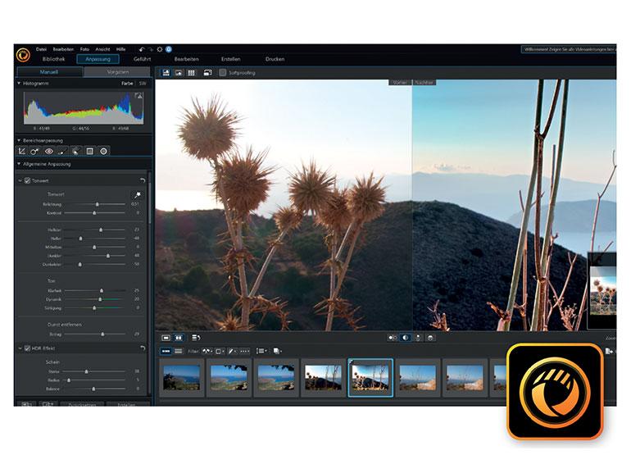Select the radial filter tool
Viewport: 631px width, 473px height.
tap(103, 151)
